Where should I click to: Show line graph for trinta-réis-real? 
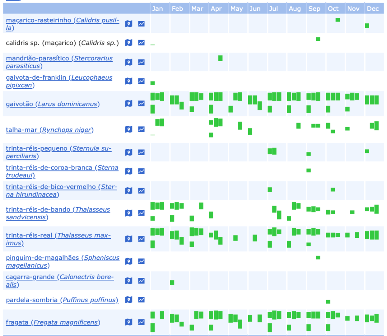tap(141, 239)
